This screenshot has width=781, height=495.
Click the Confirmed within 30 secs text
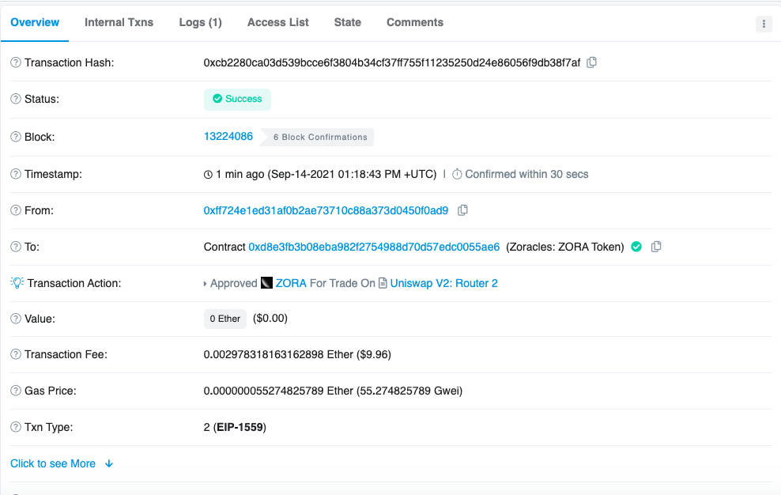527,174
